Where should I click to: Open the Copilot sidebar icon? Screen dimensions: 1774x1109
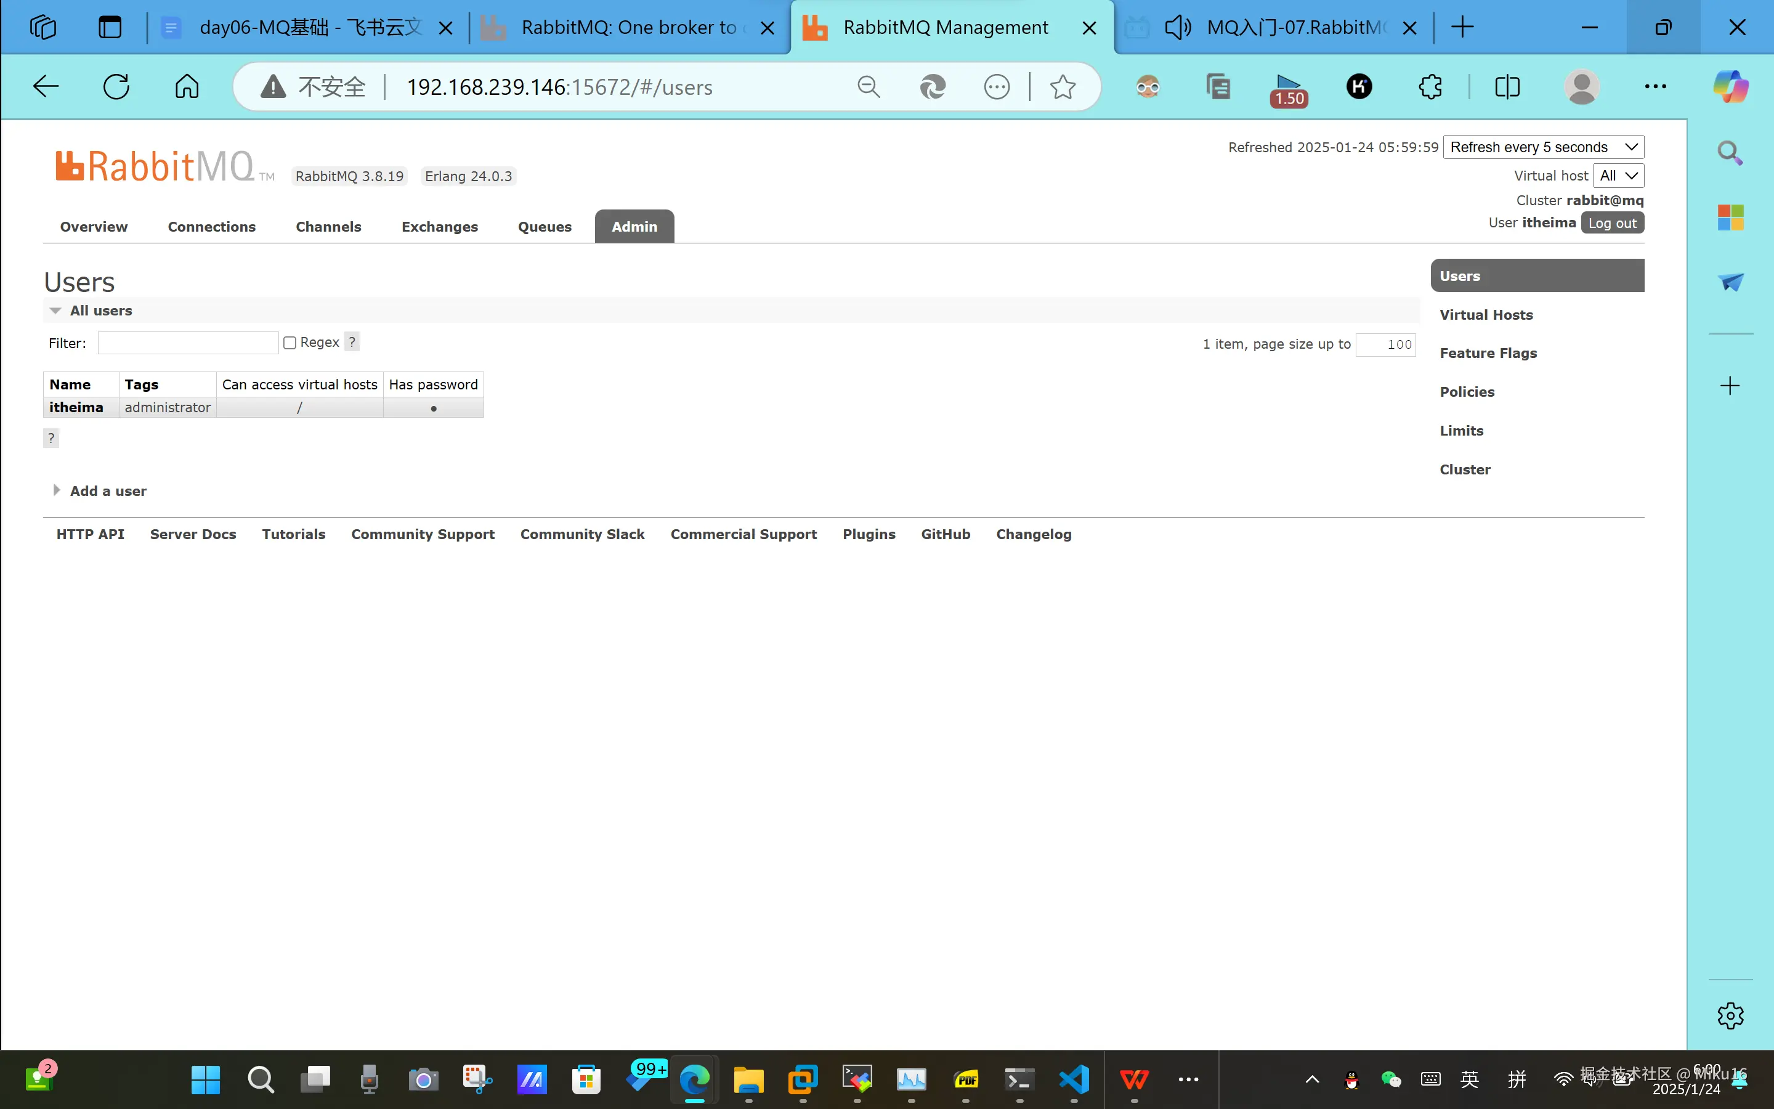click(x=1730, y=86)
